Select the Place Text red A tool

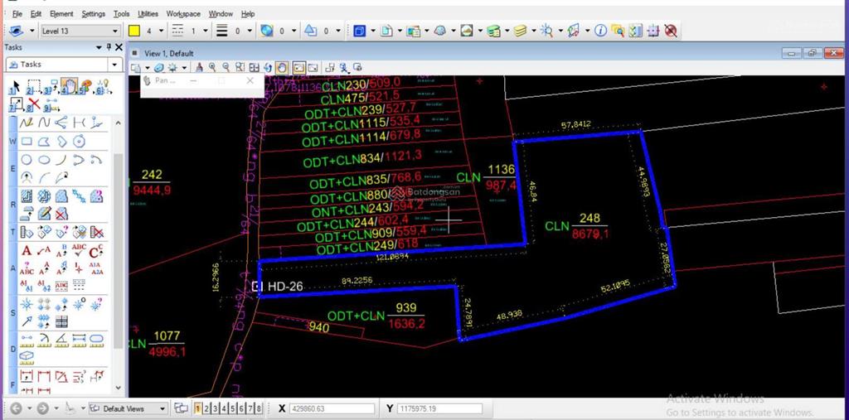[27, 251]
